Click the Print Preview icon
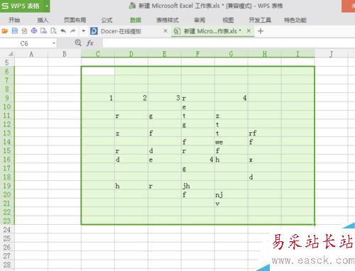This screenshot has width=355, height=271. 53,31
